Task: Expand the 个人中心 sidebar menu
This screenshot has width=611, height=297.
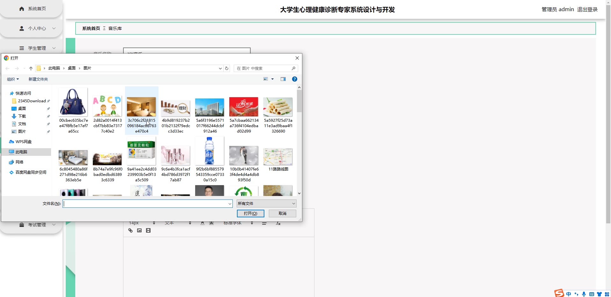Action: pyautogui.click(x=37, y=28)
